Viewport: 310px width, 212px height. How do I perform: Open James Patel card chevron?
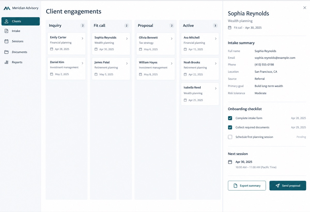pyautogui.click(x=127, y=63)
